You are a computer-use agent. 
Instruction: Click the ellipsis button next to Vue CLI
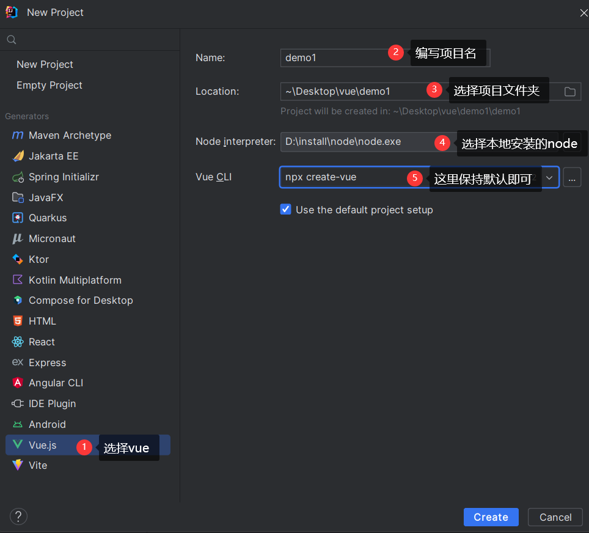click(572, 177)
